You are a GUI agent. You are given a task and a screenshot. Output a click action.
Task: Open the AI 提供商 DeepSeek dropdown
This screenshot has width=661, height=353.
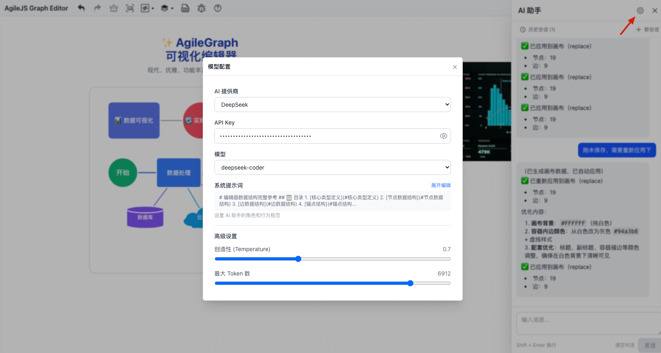tap(333, 105)
